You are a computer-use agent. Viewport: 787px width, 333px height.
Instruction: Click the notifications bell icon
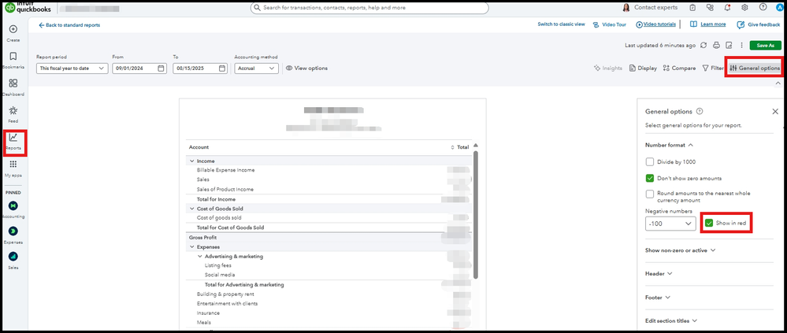pos(728,8)
